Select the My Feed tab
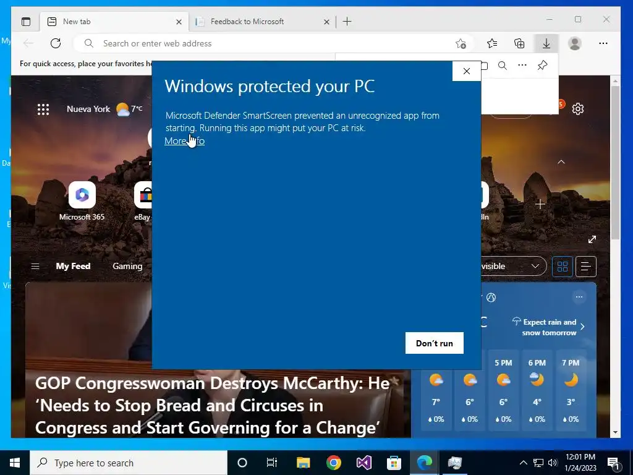 73,266
